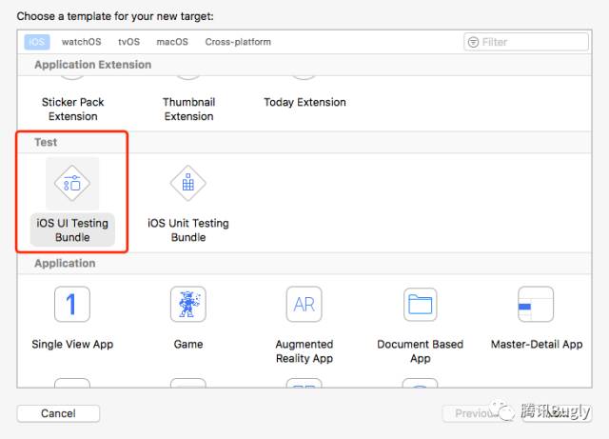609x439 pixels.
Task: Switch to the iOS platform tab
Action: (x=37, y=42)
